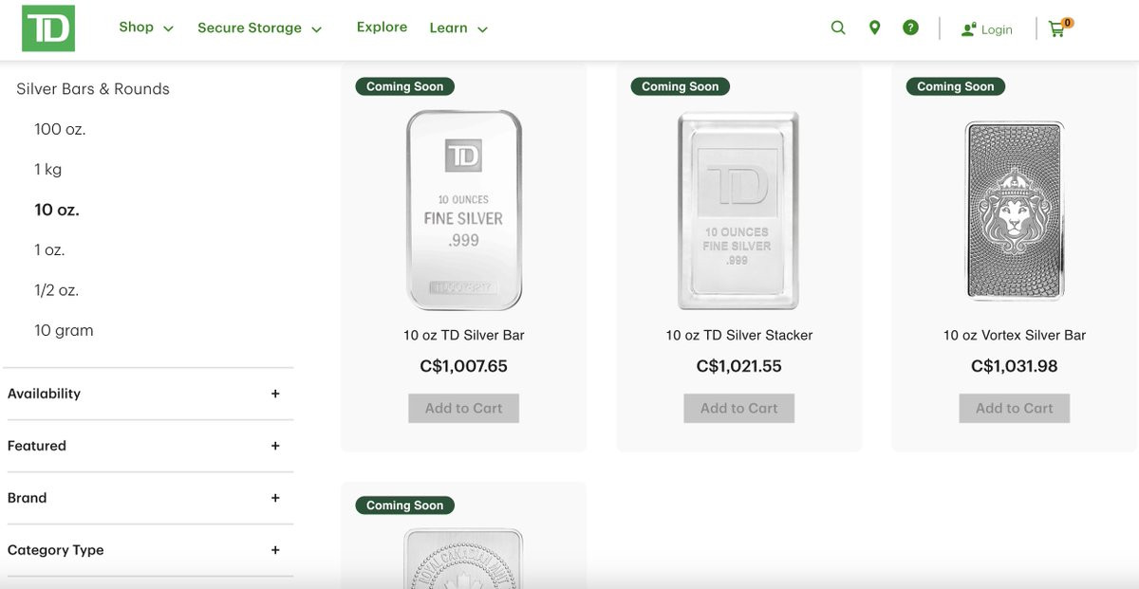
Task: Open the 10 oz Vortex Silver Bar title
Action: click(1014, 336)
